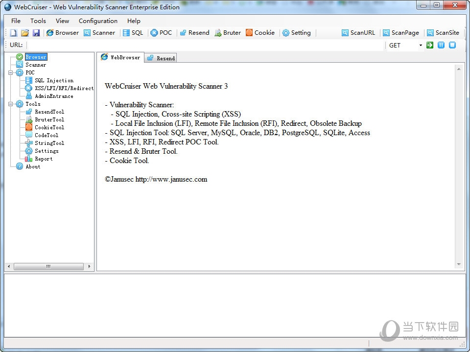Minimize the WebCruiser window
Screen dimensions: 470x352
(x=423, y=5)
